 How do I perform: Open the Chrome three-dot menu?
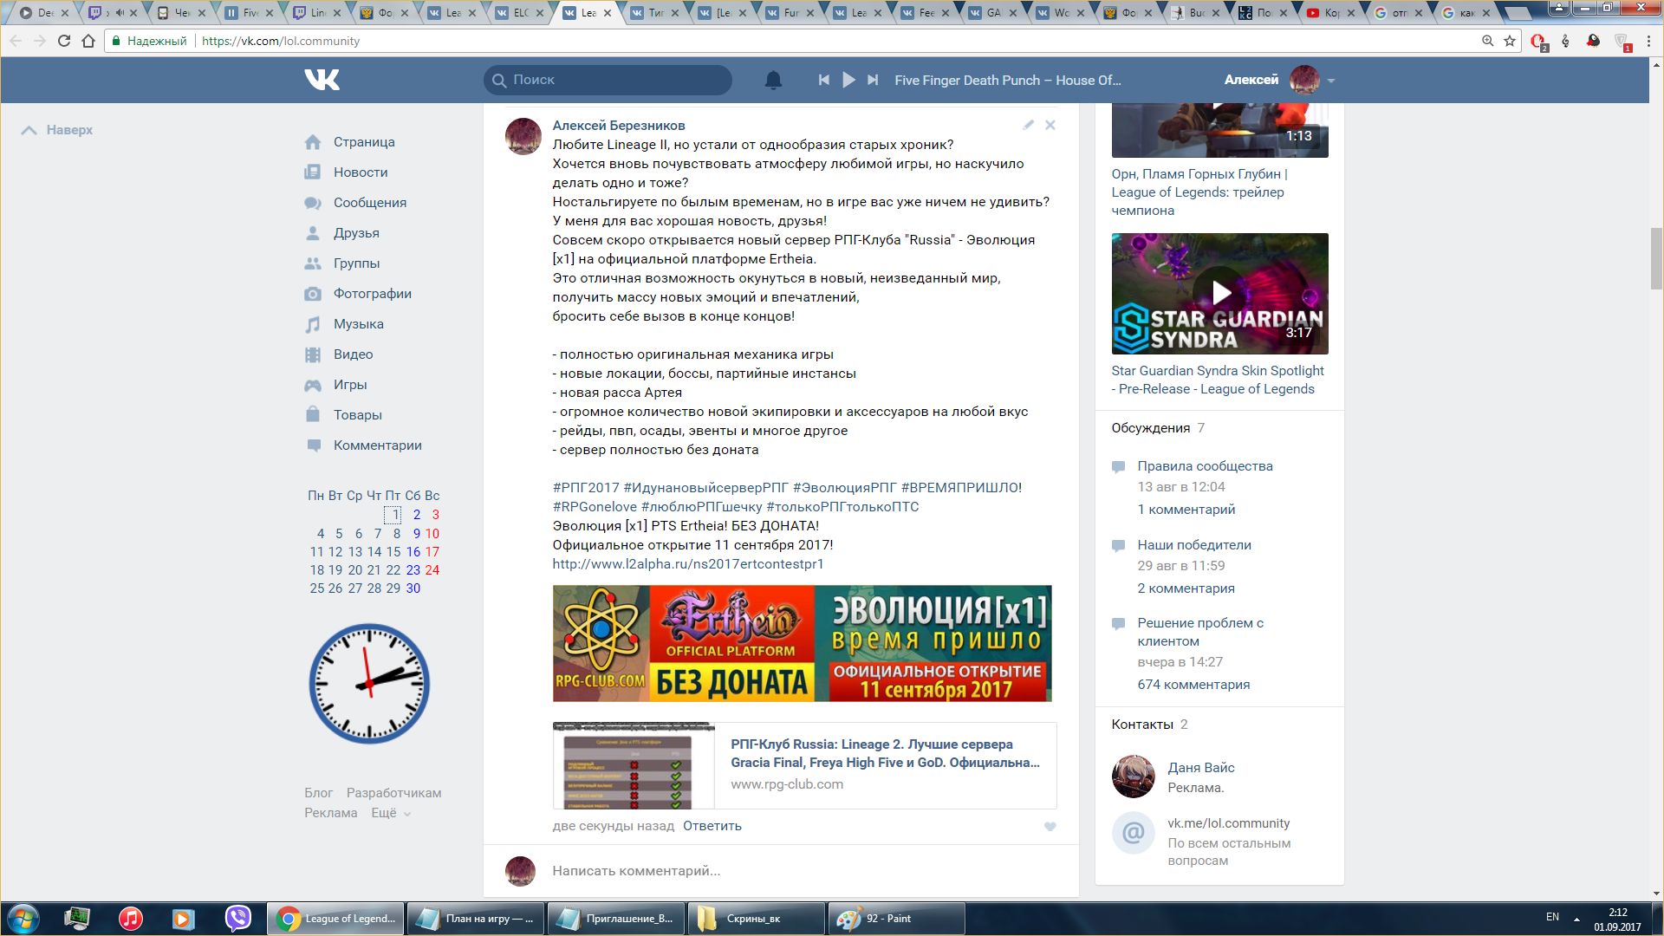(x=1649, y=41)
